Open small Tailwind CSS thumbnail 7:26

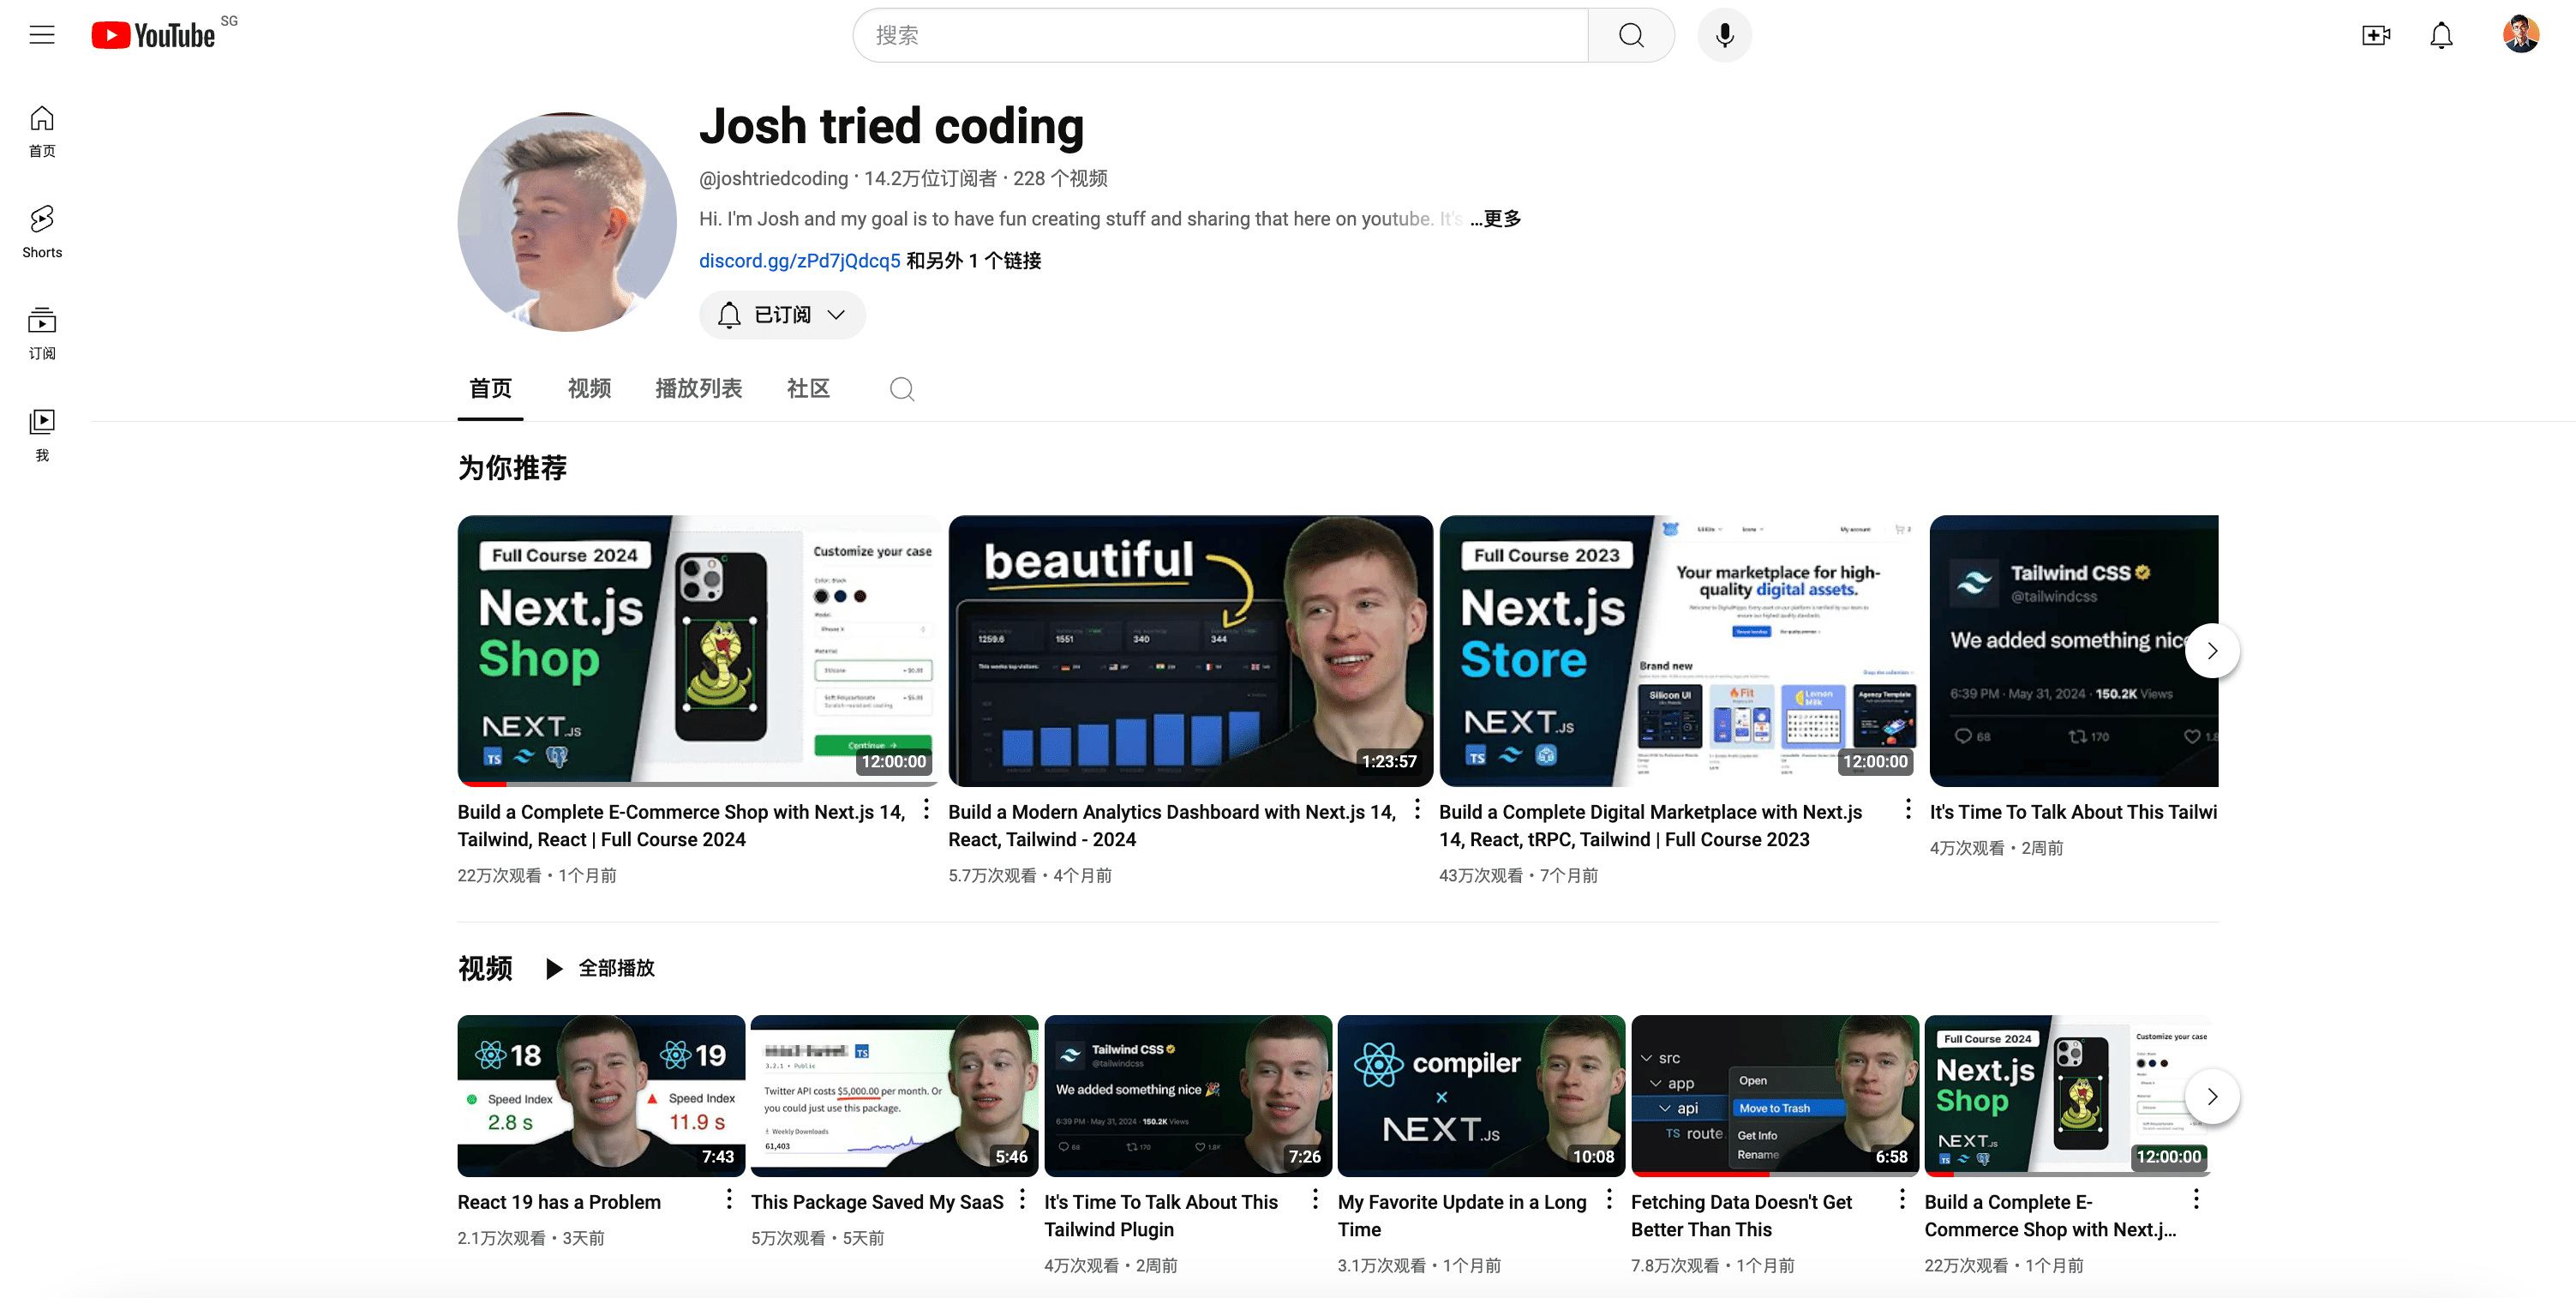[1188, 1096]
